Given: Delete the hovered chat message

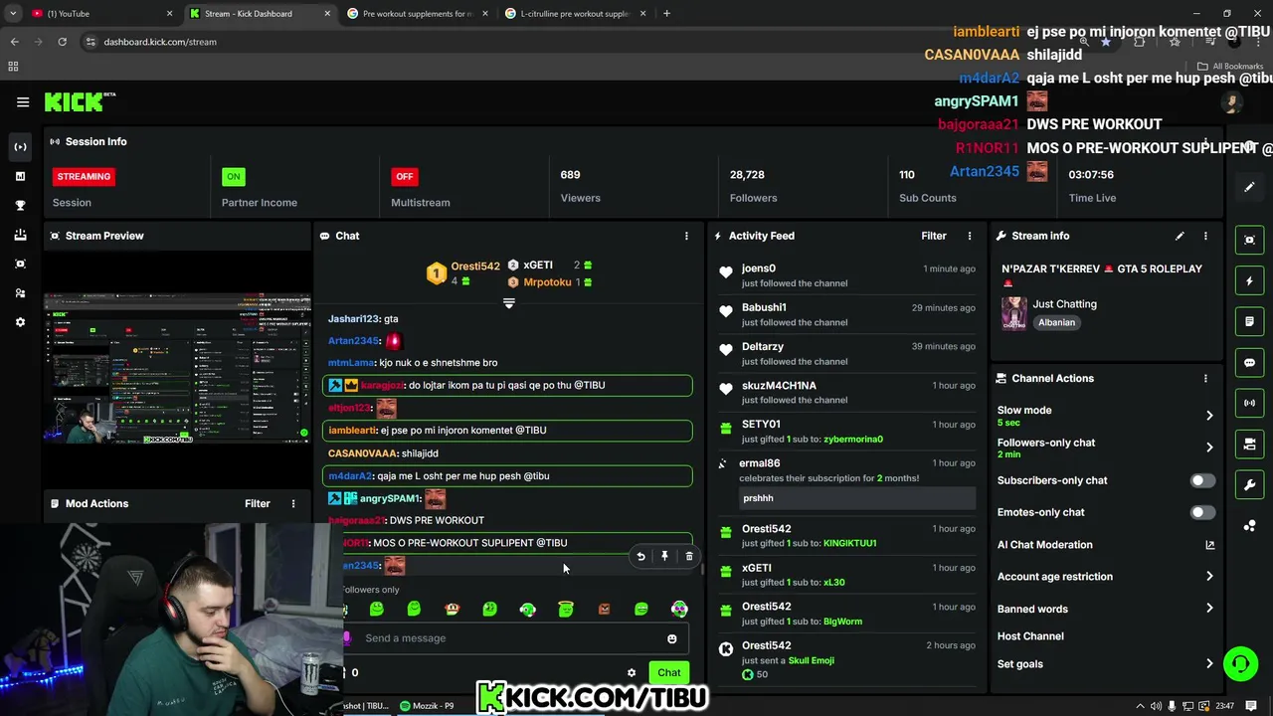Looking at the screenshot, I should pyautogui.click(x=688, y=557).
